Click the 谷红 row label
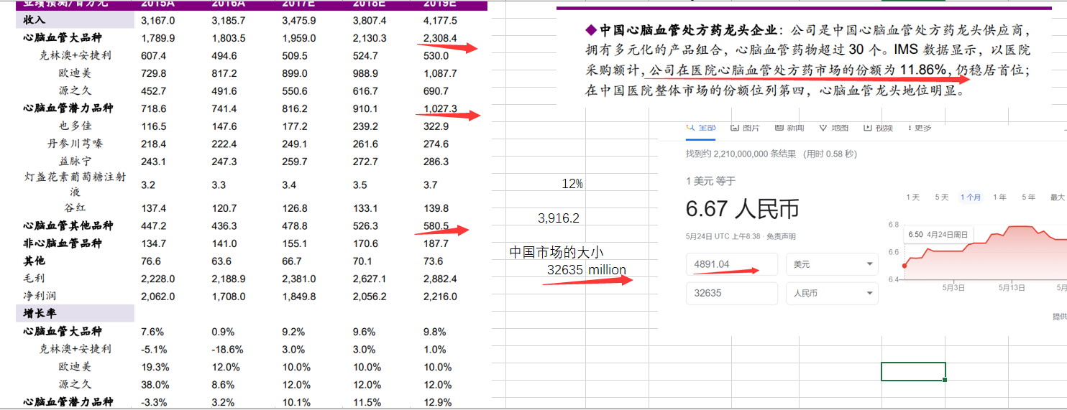Image resolution: width=1067 pixels, height=410 pixels. tap(75, 208)
